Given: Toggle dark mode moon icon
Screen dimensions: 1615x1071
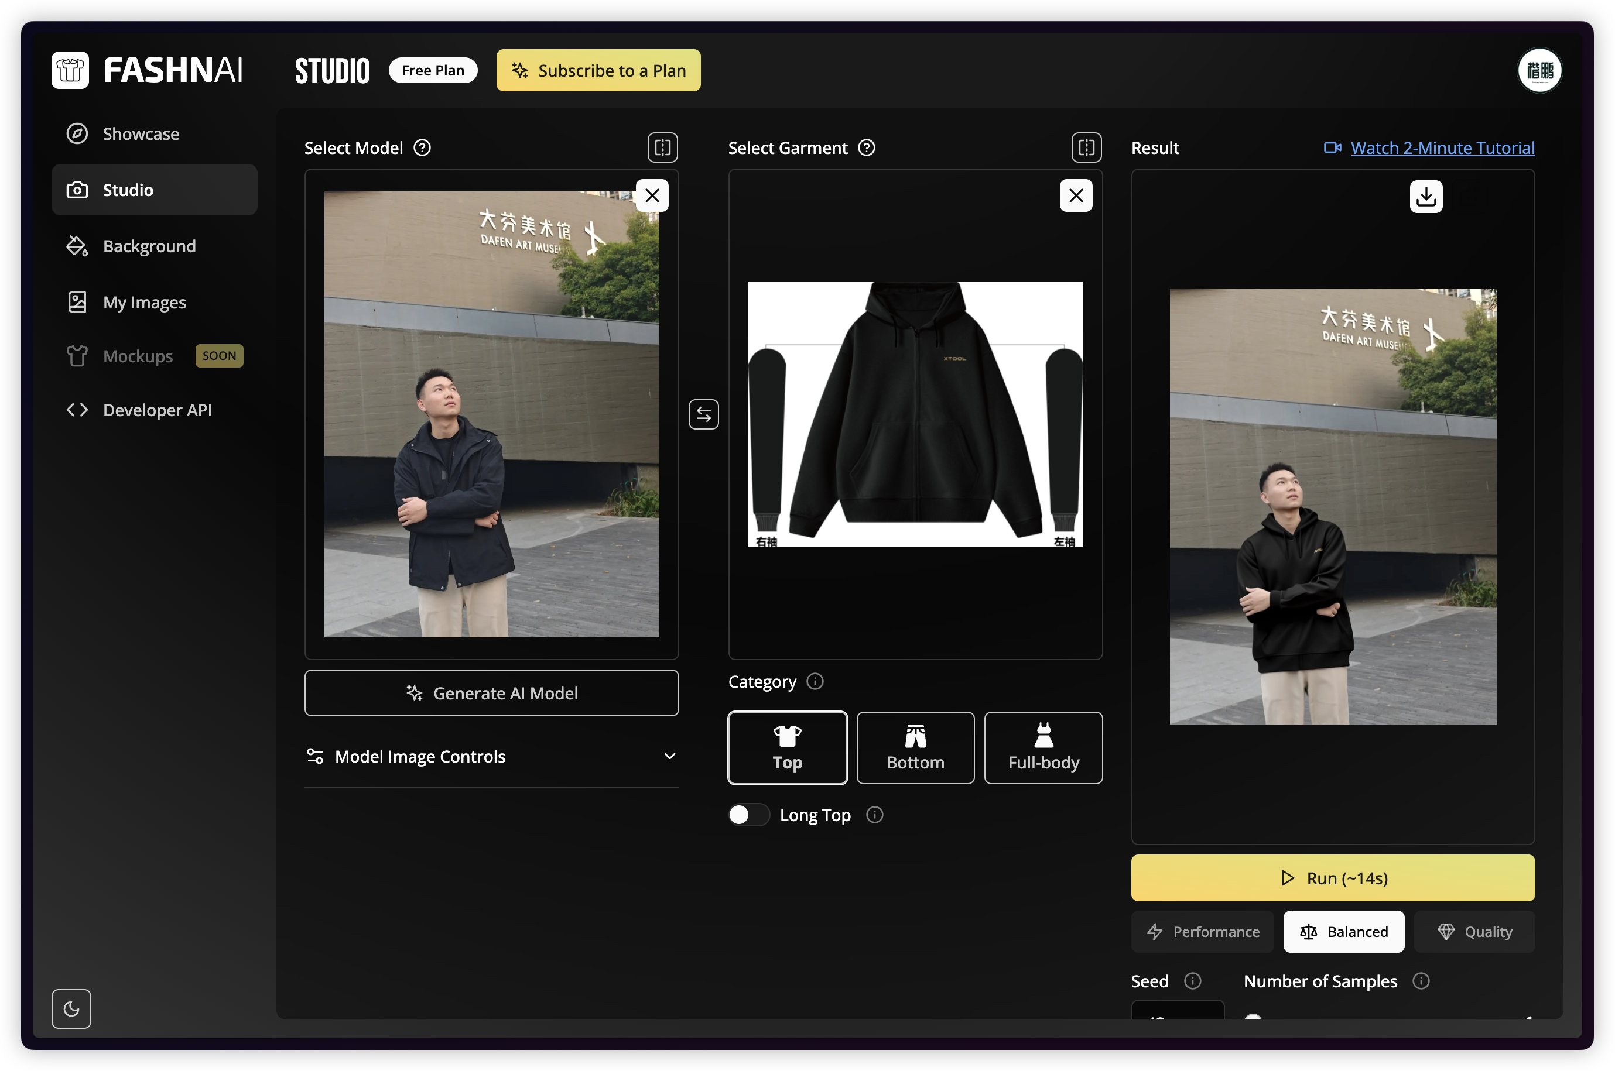Looking at the screenshot, I should [x=71, y=1008].
